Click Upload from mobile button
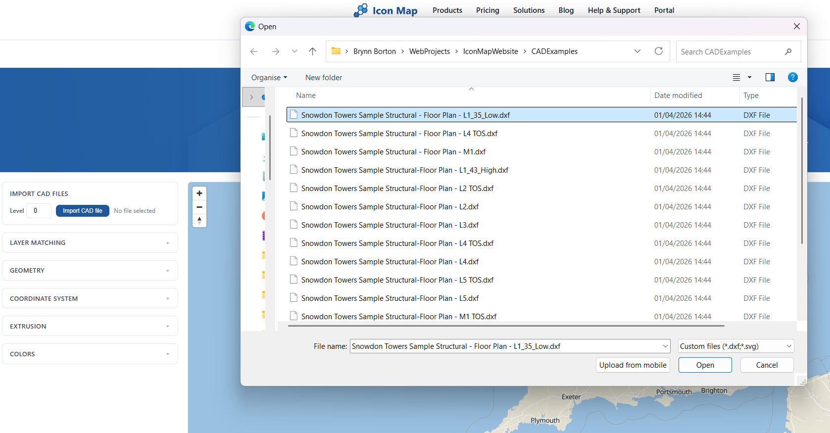Screen dimensions: 830x433 pos(633,365)
